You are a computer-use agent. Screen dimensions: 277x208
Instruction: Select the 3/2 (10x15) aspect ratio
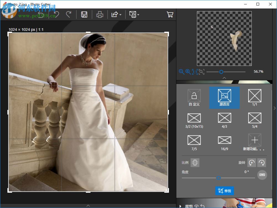194,119
